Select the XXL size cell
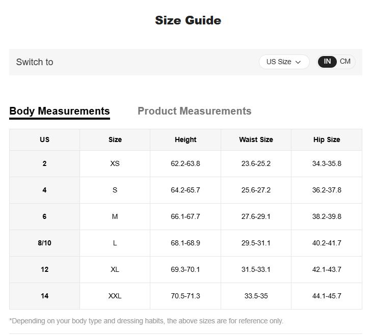 point(115,296)
